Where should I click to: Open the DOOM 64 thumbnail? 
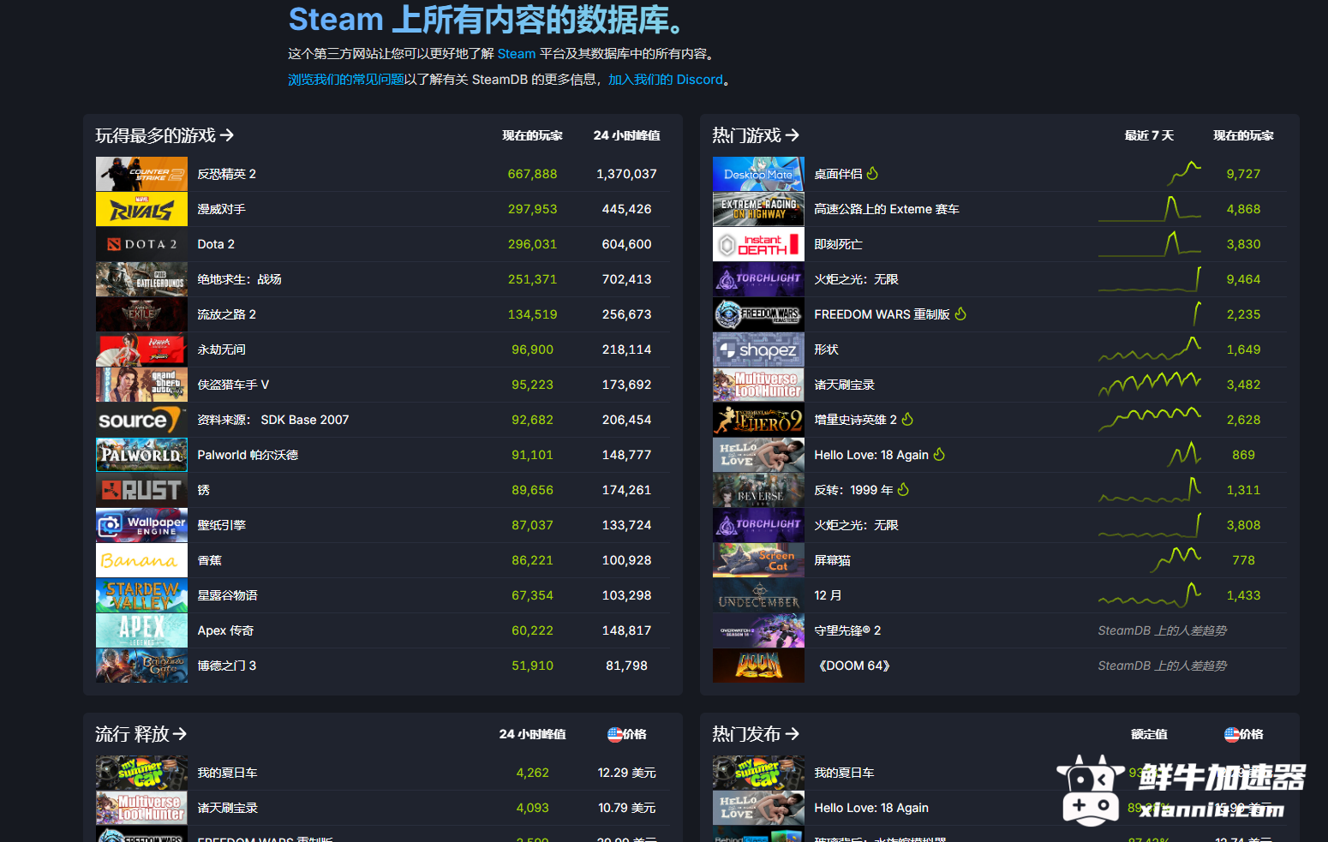[x=758, y=666]
